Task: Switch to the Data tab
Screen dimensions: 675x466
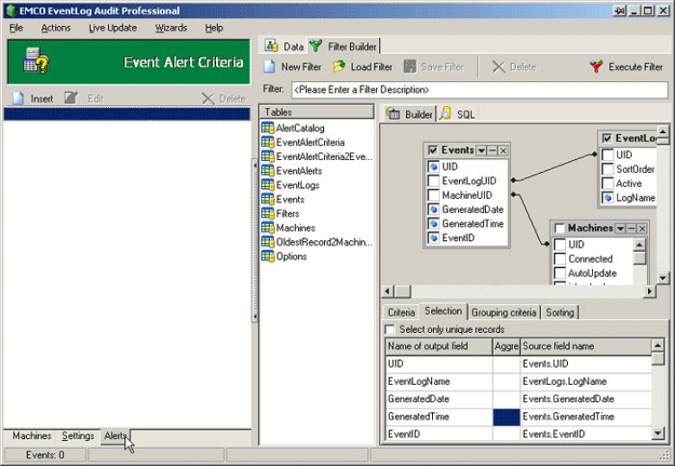Action: [x=284, y=46]
